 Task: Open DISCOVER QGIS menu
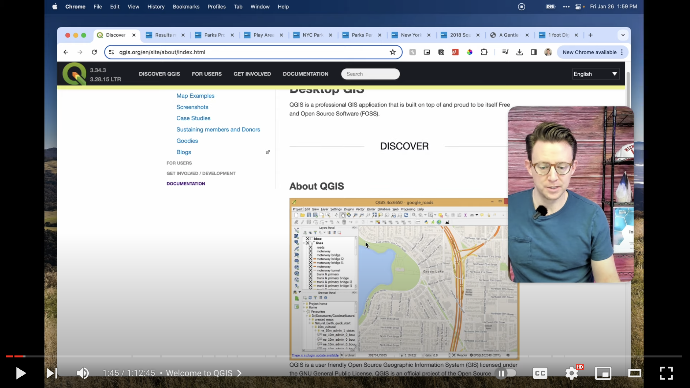(x=159, y=74)
